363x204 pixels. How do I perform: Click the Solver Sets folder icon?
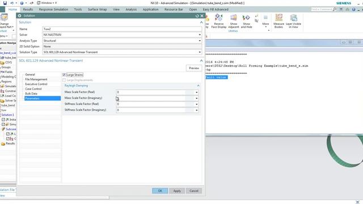coord(2,101)
